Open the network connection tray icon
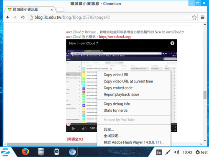Viewport: 209px width, 157px height. click(168, 152)
